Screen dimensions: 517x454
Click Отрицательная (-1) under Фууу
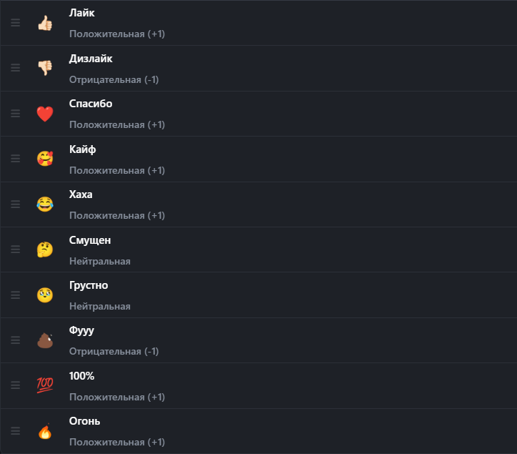pyautogui.click(x=114, y=351)
